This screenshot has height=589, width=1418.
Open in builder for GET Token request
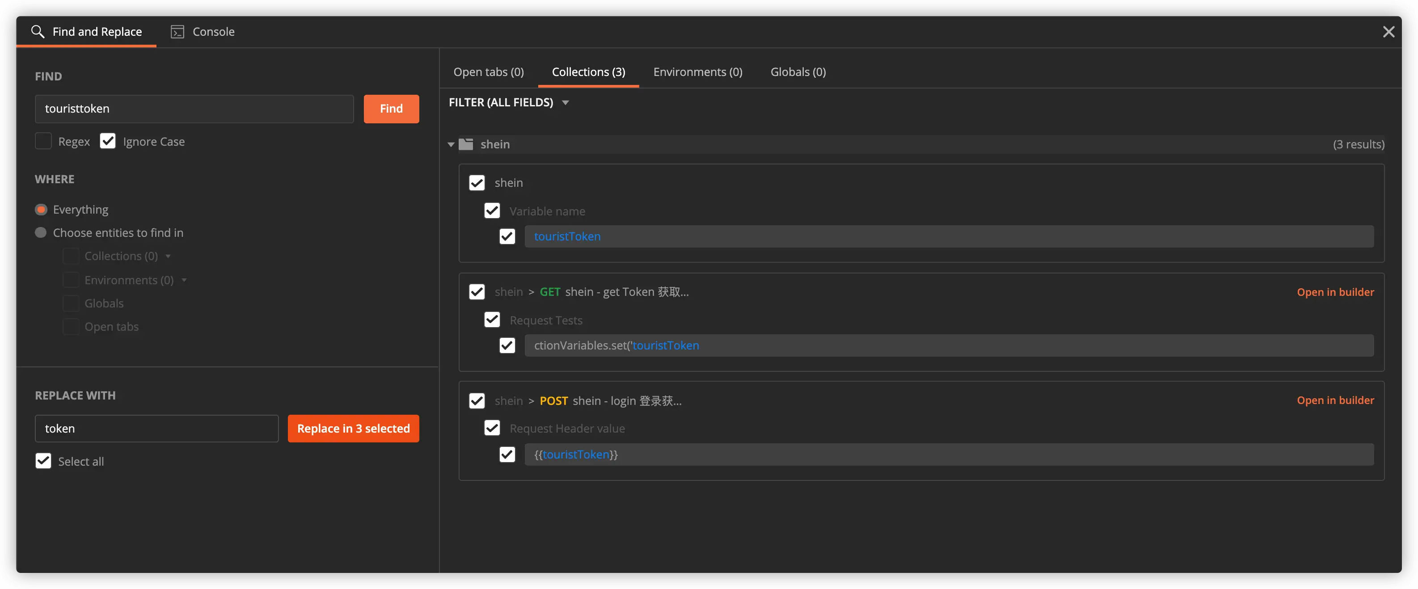click(x=1336, y=291)
